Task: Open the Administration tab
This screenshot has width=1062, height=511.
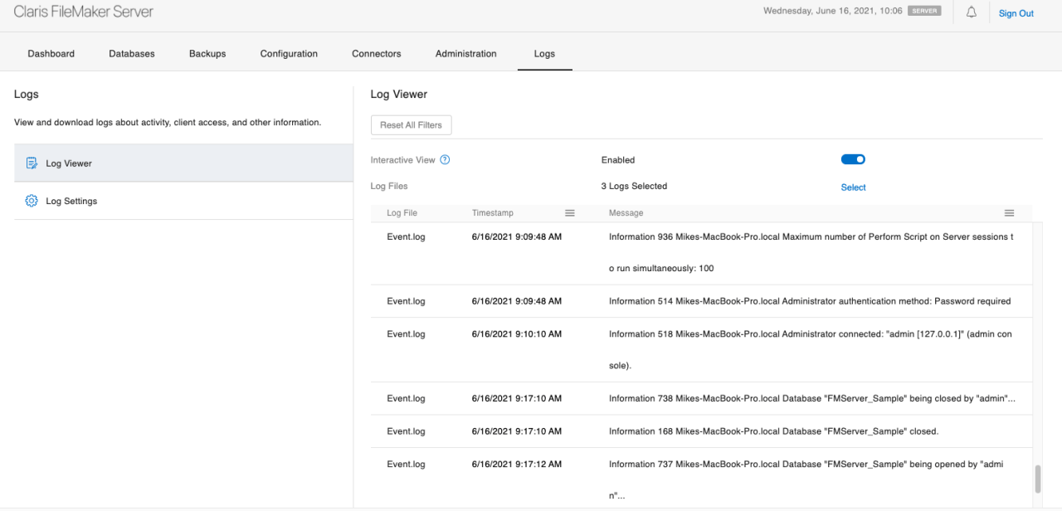Action: [466, 54]
